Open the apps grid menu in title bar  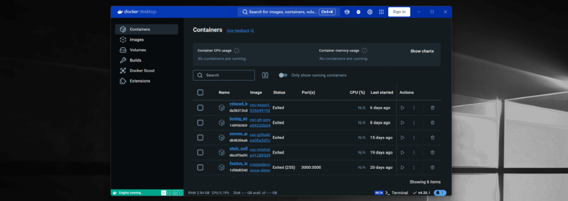click(x=381, y=12)
